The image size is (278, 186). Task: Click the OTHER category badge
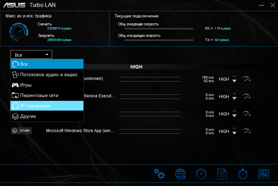coord(22,131)
